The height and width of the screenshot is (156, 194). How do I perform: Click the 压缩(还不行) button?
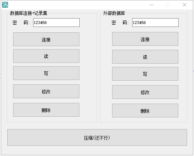(97, 137)
